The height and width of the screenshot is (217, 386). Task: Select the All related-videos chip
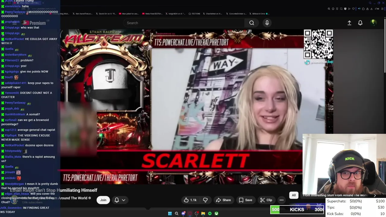pos(294,195)
